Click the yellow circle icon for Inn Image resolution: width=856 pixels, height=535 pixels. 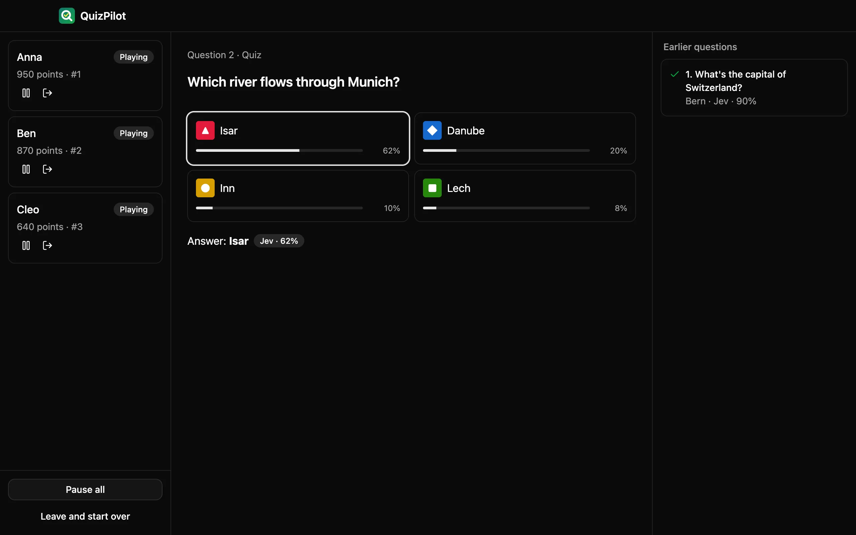pyautogui.click(x=205, y=188)
